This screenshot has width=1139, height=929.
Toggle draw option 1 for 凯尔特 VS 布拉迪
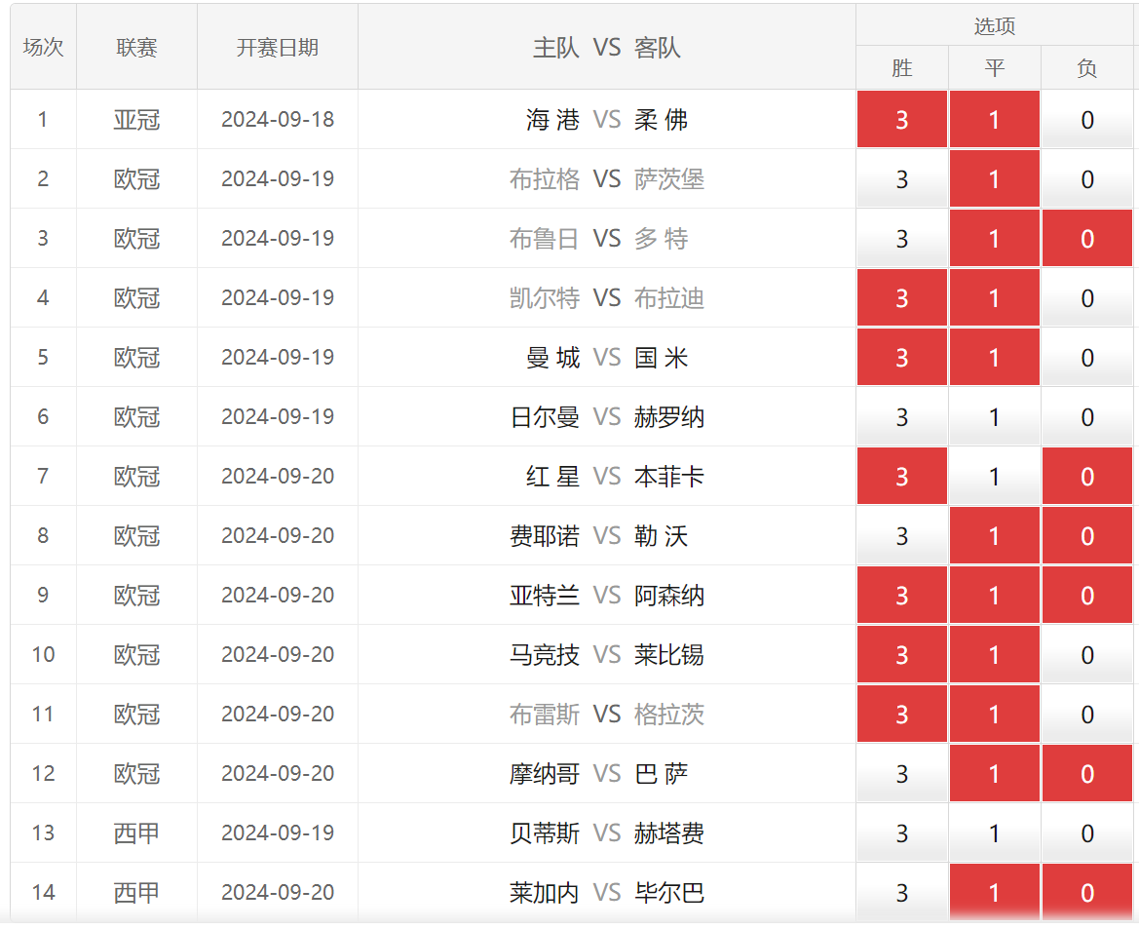[995, 298]
